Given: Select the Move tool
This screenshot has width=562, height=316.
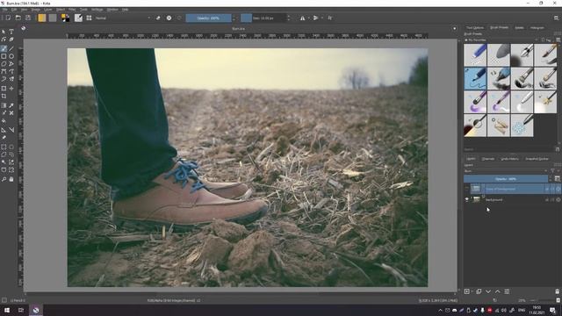Looking at the screenshot, I should click(11, 88).
